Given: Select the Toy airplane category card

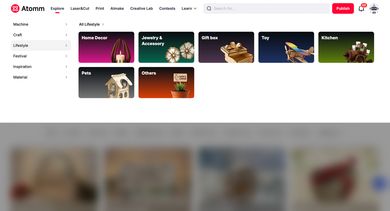Looking at the screenshot, I should coord(286,47).
